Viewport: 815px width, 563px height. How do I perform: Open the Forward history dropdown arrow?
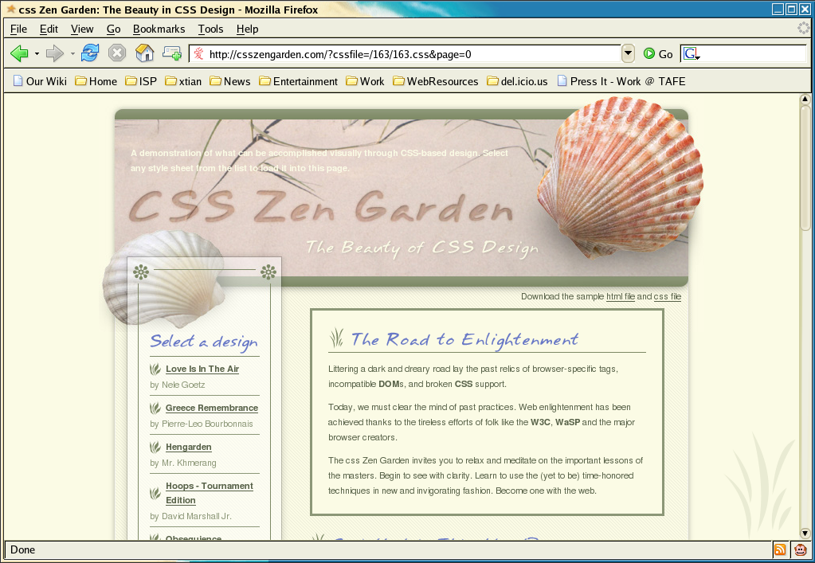(72, 53)
